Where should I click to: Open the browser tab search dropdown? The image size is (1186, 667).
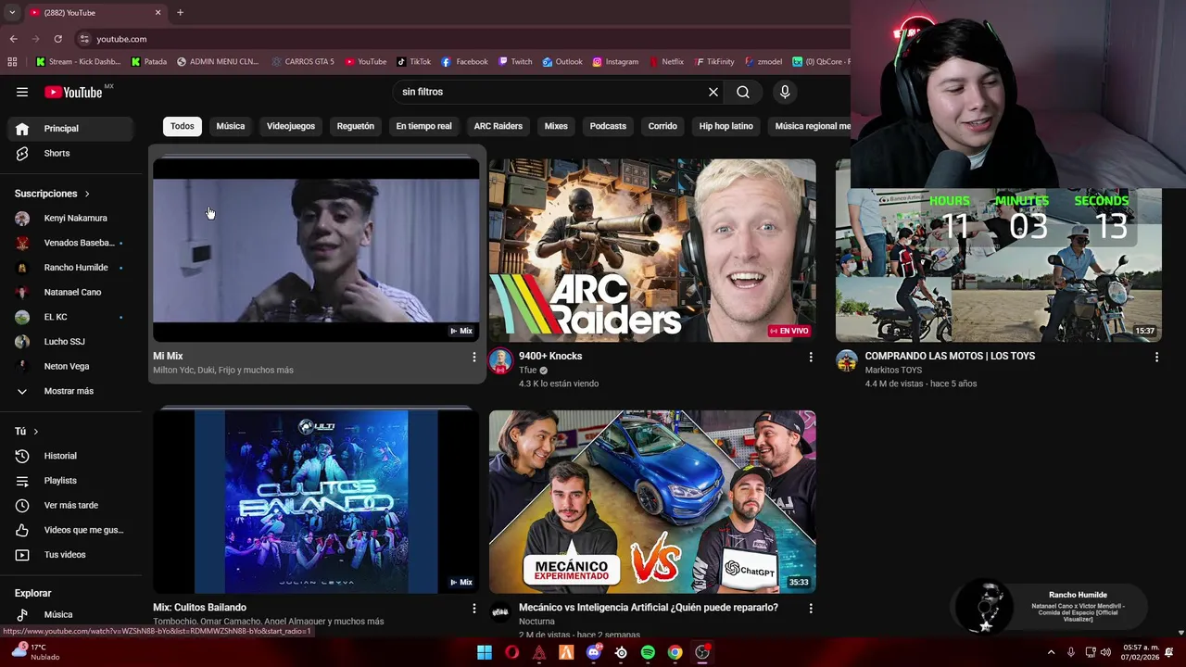pyautogui.click(x=12, y=13)
